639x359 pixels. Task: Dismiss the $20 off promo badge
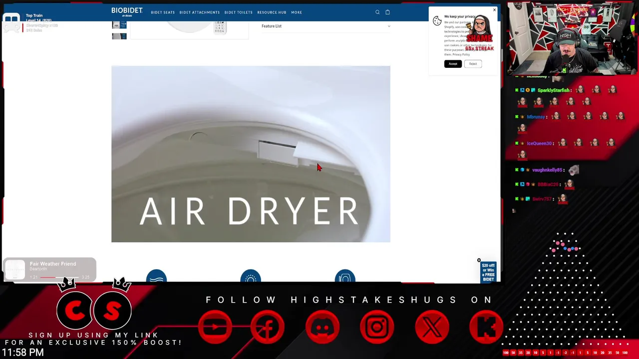pos(479,260)
